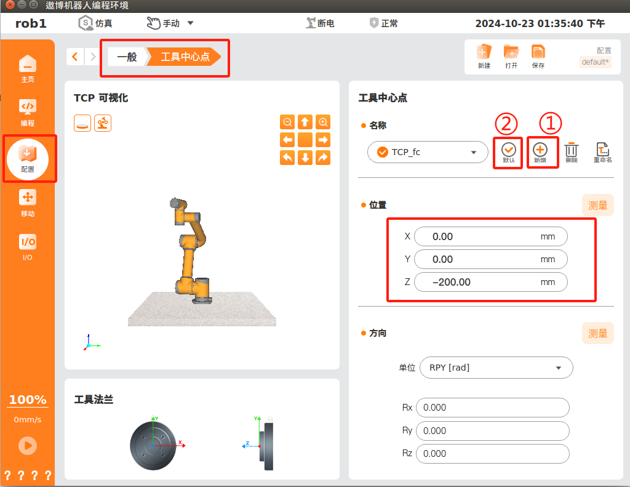Click 测量 (Measure) button for 方向

pos(597,333)
